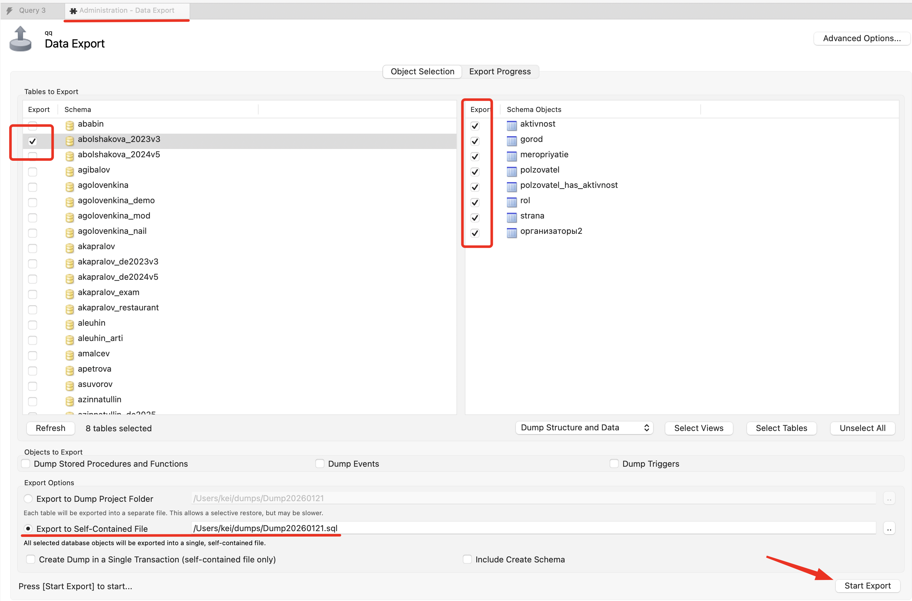Select Export to Dump Project Folder radio
The width and height of the screenshot is (912, 601).
(28, 498)
